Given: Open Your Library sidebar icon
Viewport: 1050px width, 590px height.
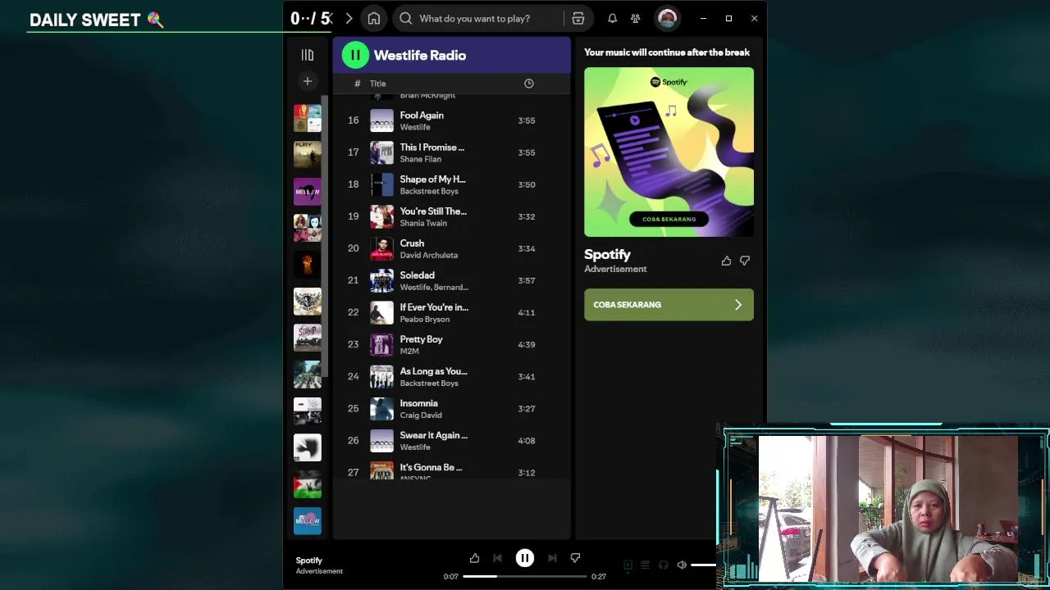Looking at the screenshot, I should (308, 55).
